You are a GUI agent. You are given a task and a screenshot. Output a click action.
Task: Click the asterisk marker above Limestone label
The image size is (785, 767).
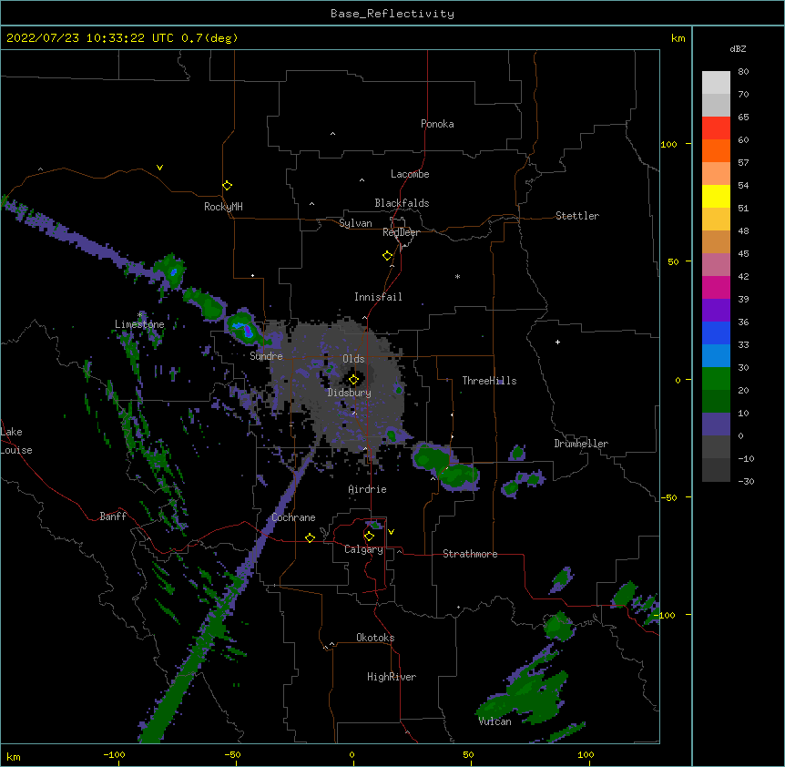point(140,315)
